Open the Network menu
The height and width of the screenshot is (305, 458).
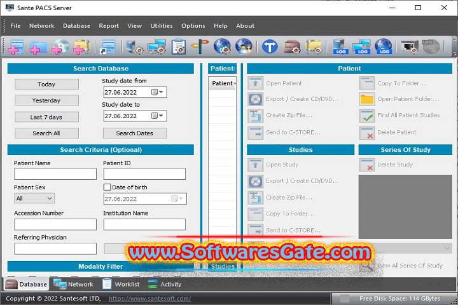tap(42, 25)
